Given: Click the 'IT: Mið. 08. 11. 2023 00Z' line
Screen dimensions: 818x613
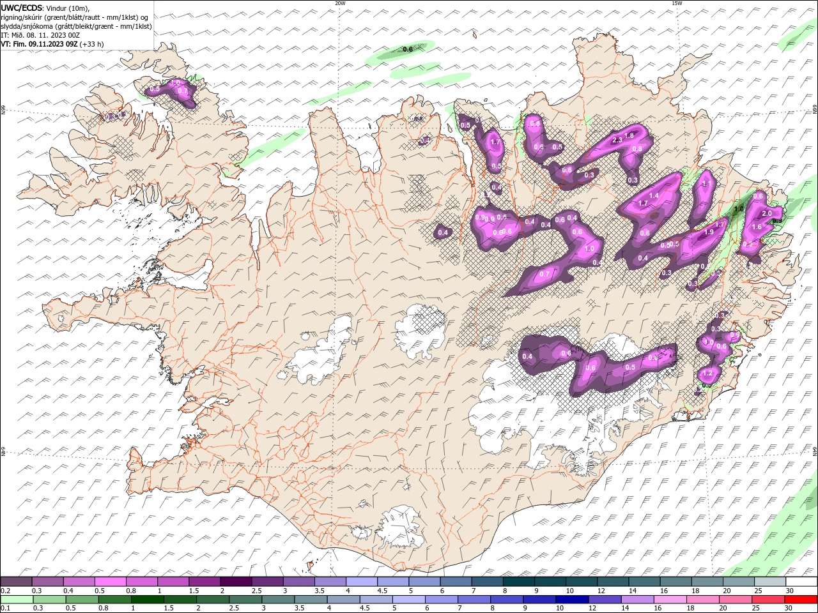Looking at the screenshot, I should pos(42,35).
